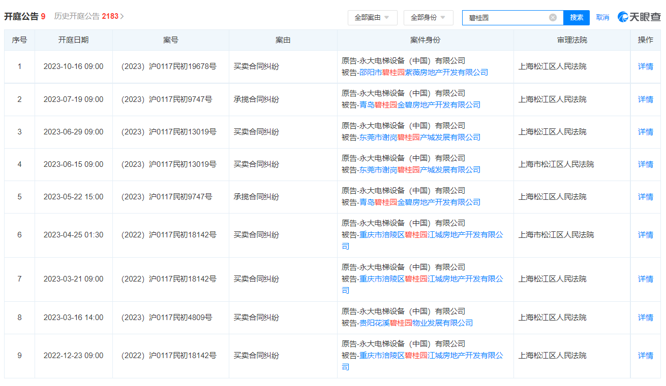Select date cell 2023-05-22 15:00
Viewport: 666px width, 386px height.
[x=73, y=197]
